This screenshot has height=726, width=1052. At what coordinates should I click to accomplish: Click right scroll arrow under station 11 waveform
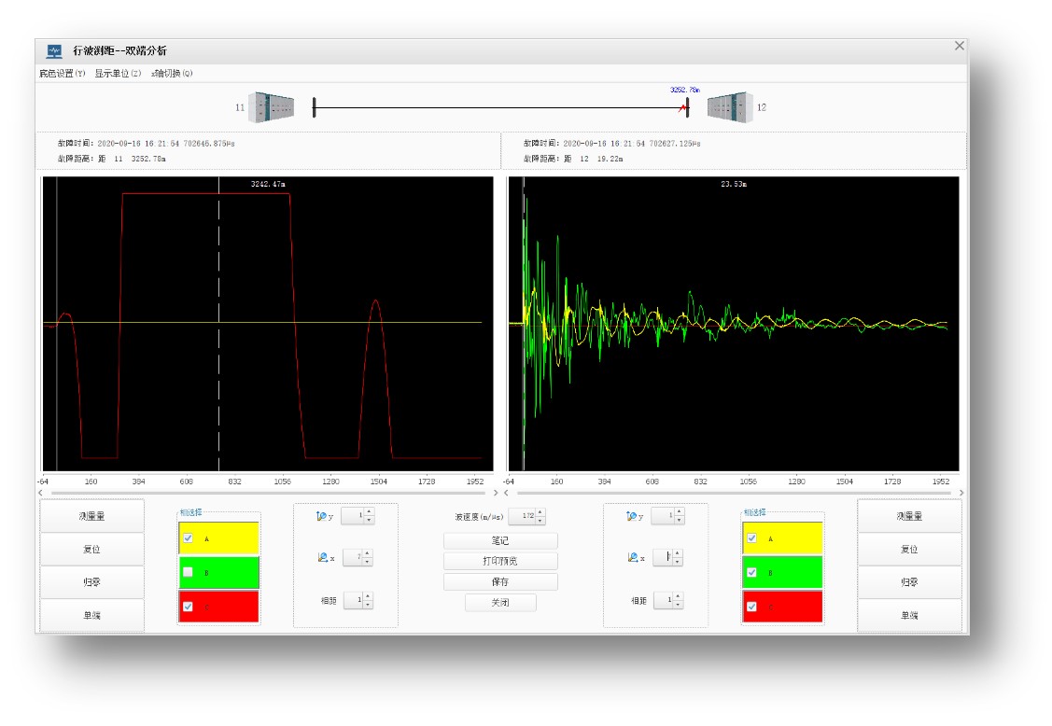pyautogui.click(x=496, y=493)
